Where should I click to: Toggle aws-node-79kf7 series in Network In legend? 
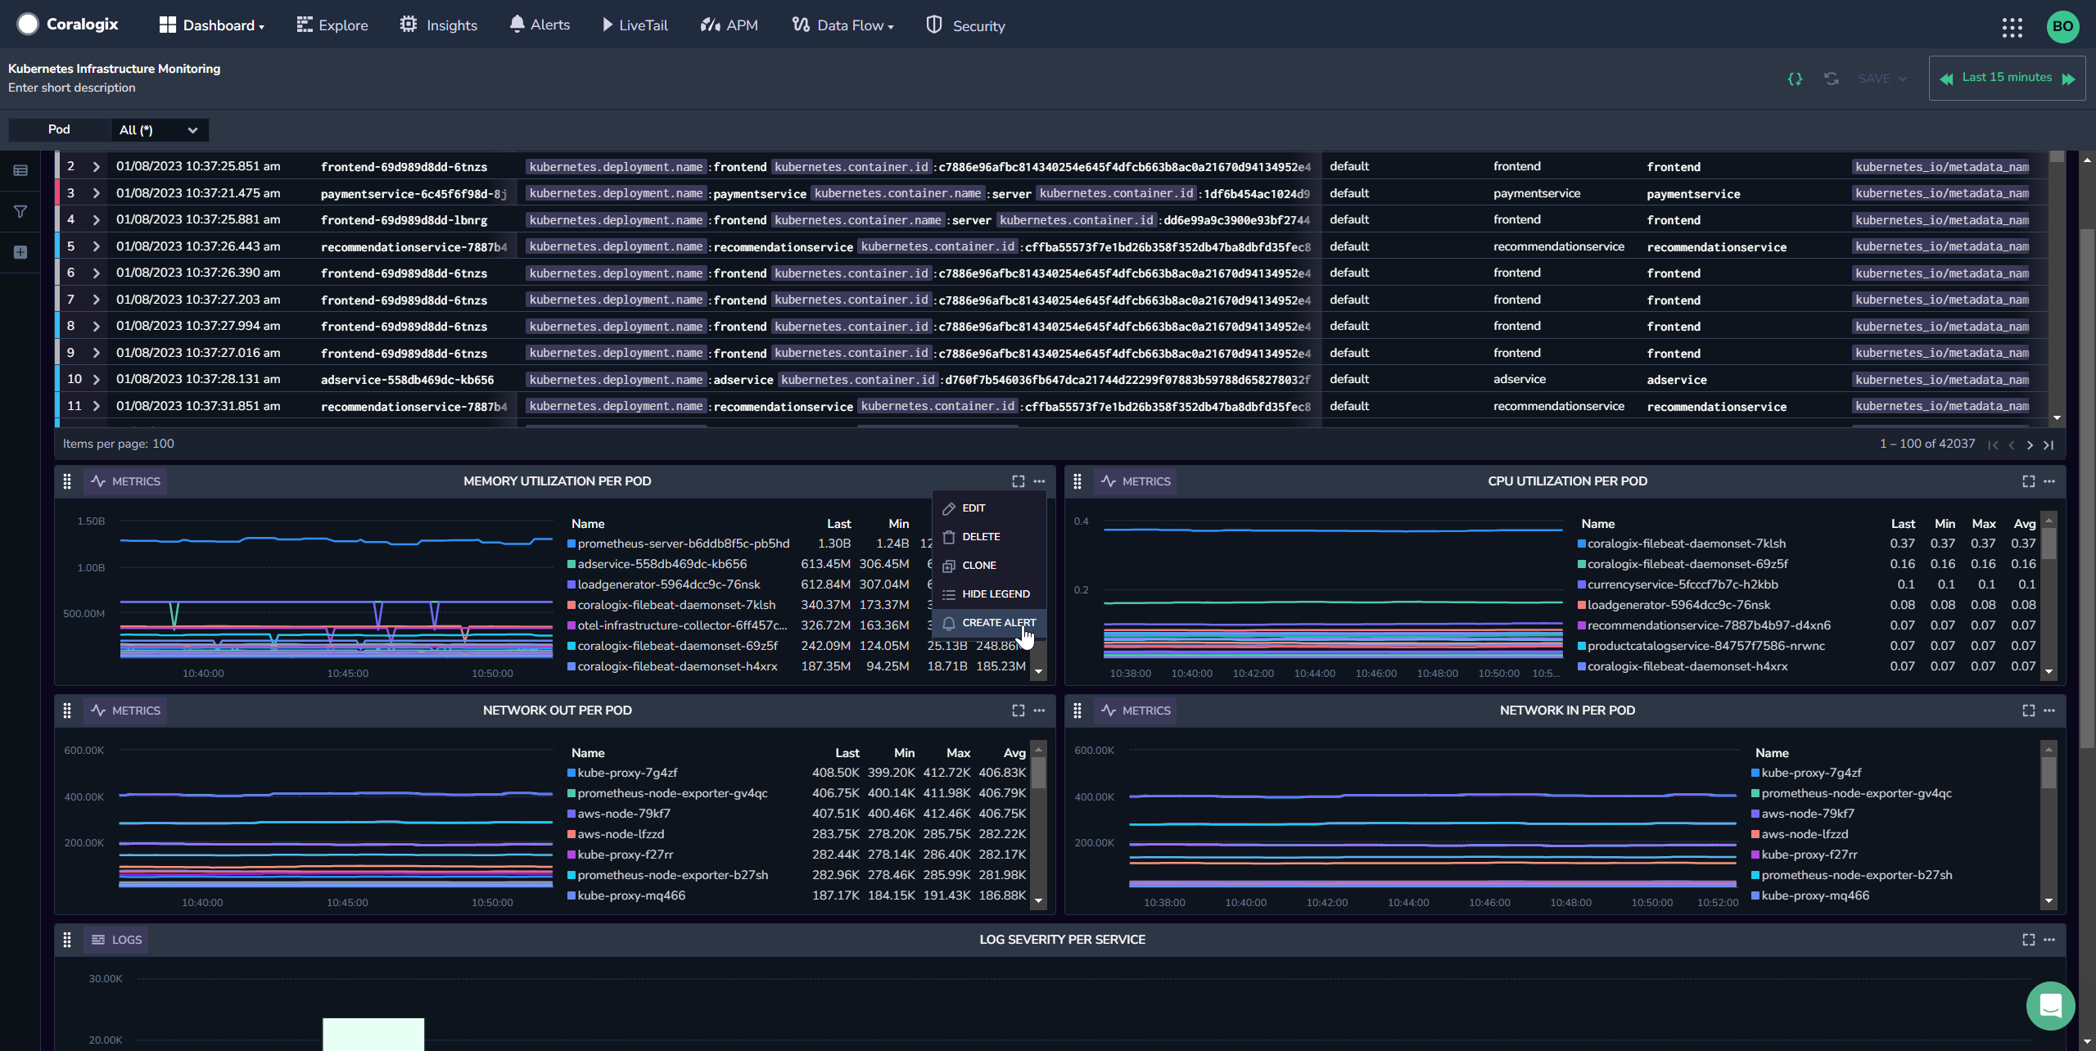pos(1803,814)
